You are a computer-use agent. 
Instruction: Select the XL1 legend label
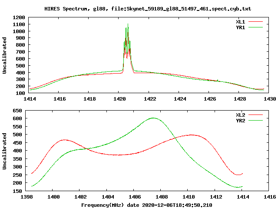(240, 22)
